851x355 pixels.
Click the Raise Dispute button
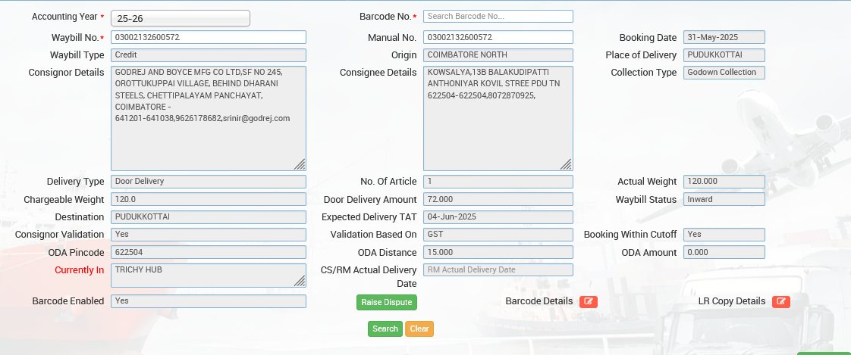(x=386, y=302)
